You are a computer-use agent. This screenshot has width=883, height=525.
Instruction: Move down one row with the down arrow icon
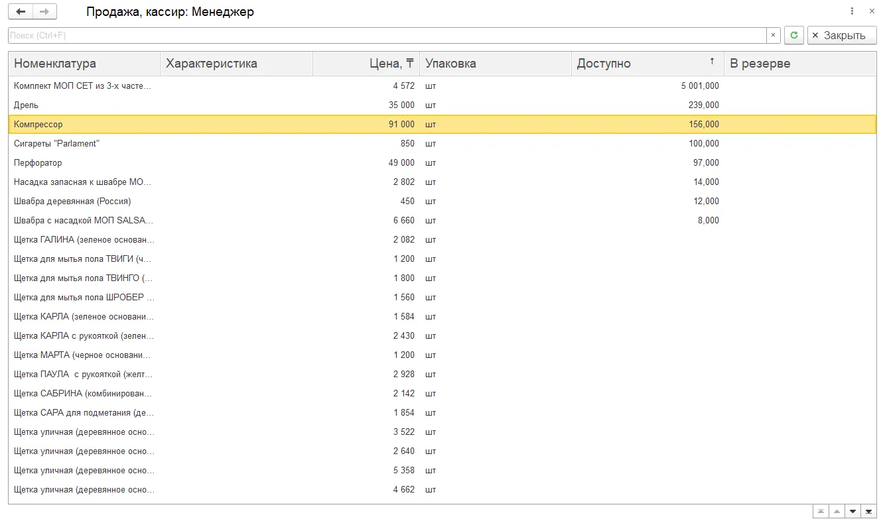coord(853,511)
